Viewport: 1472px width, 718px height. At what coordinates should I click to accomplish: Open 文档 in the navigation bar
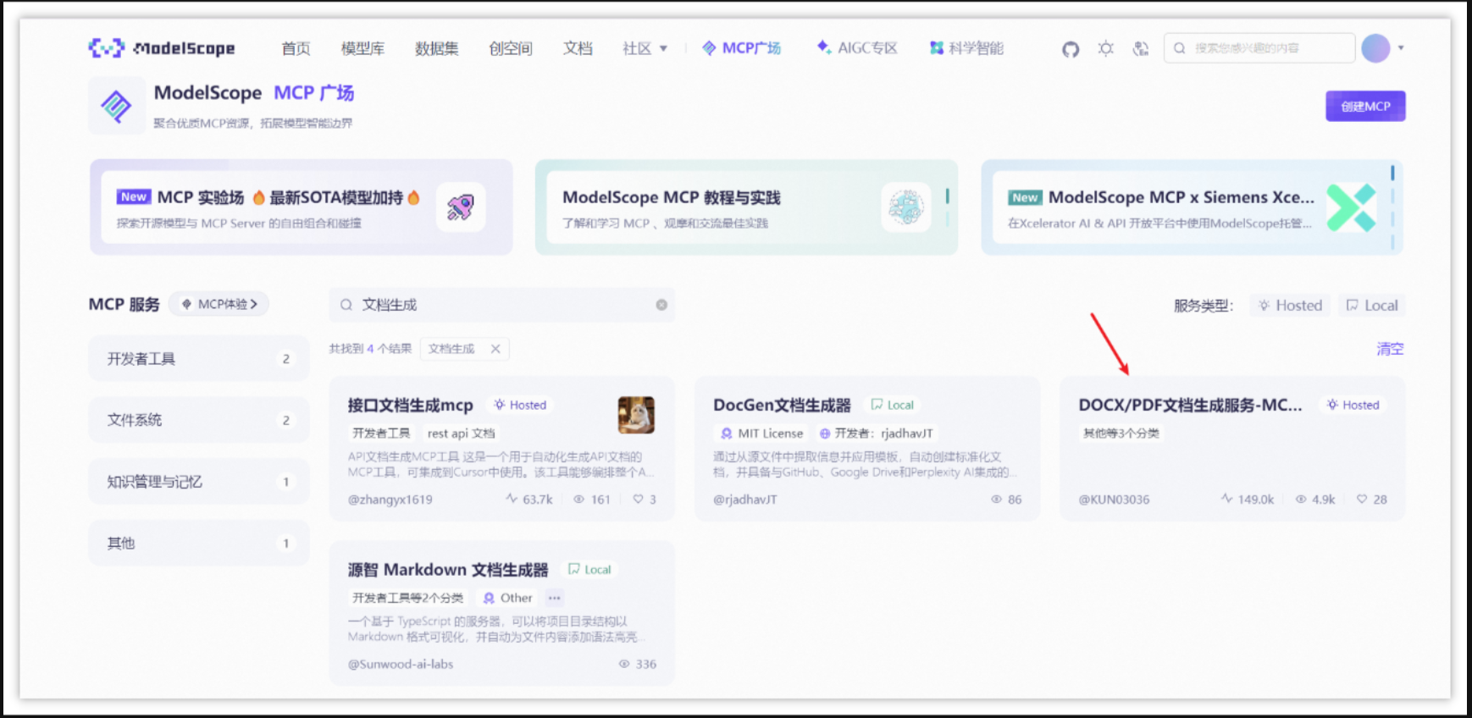(x=578, y=48)
